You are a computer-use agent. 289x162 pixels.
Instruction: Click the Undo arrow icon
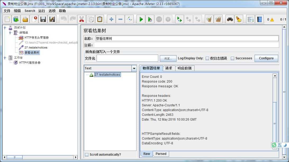click(x=64, y=19)
